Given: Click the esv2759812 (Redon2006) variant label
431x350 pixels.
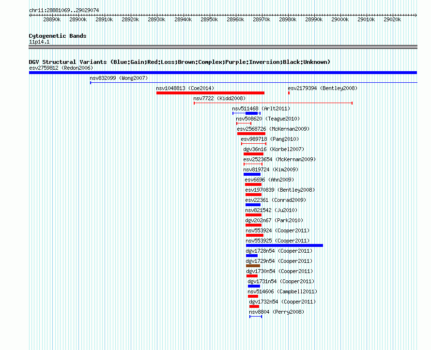Looking at the screenshot, I should 61,68.
